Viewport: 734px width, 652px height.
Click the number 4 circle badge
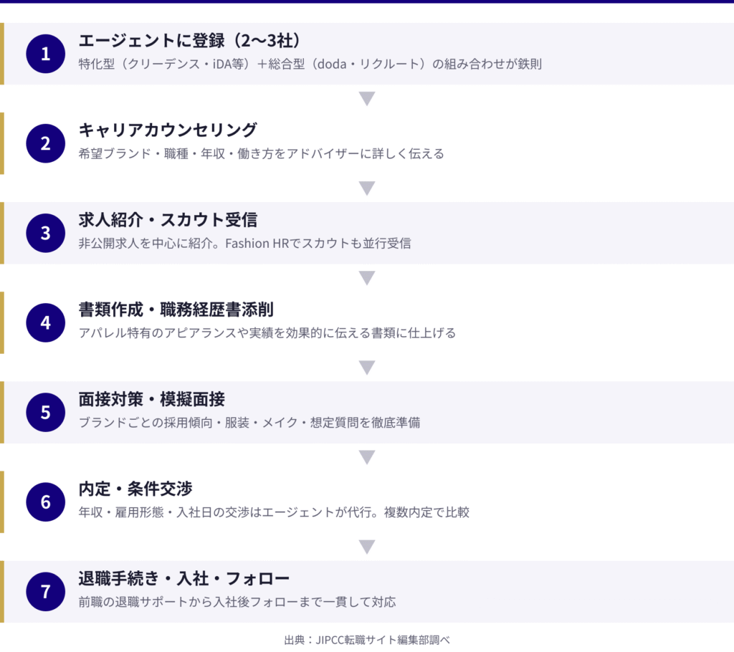click(46, 322)
